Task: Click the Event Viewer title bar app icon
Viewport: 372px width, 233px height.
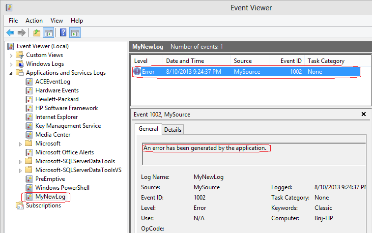Action: click(9, 8)
